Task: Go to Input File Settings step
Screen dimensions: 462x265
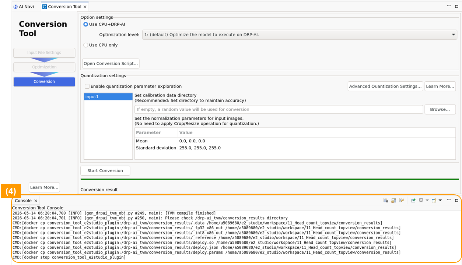Action: click(44, 53)
